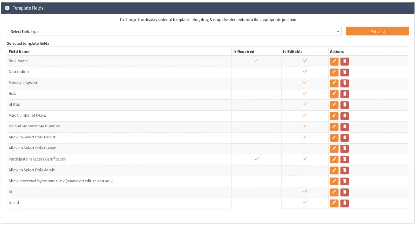Screen dimensions: 418x227
Task: Click Is Required checkmark for Participate in Access Certification
Action: coord(256,159)
